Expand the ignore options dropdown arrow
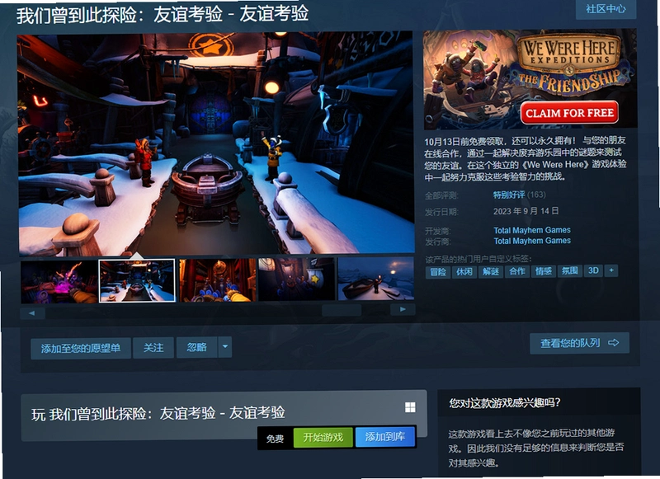Screen dimensions: 660x479 225,347
